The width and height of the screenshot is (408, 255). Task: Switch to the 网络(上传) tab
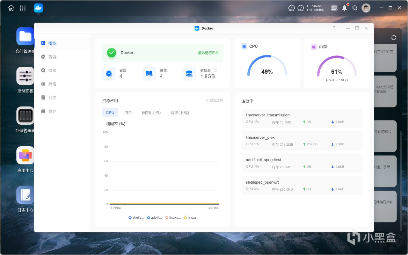[x=151, y=113]
